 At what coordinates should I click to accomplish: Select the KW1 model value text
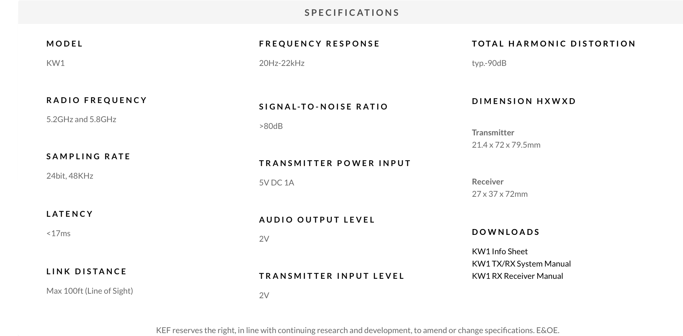(55, 63)
